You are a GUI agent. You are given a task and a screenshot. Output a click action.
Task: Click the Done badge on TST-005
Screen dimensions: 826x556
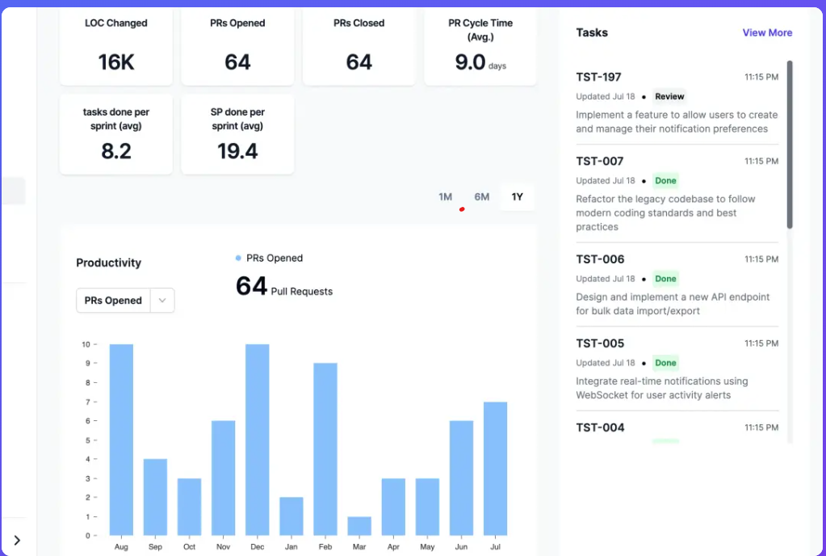(x=665, y=363)
